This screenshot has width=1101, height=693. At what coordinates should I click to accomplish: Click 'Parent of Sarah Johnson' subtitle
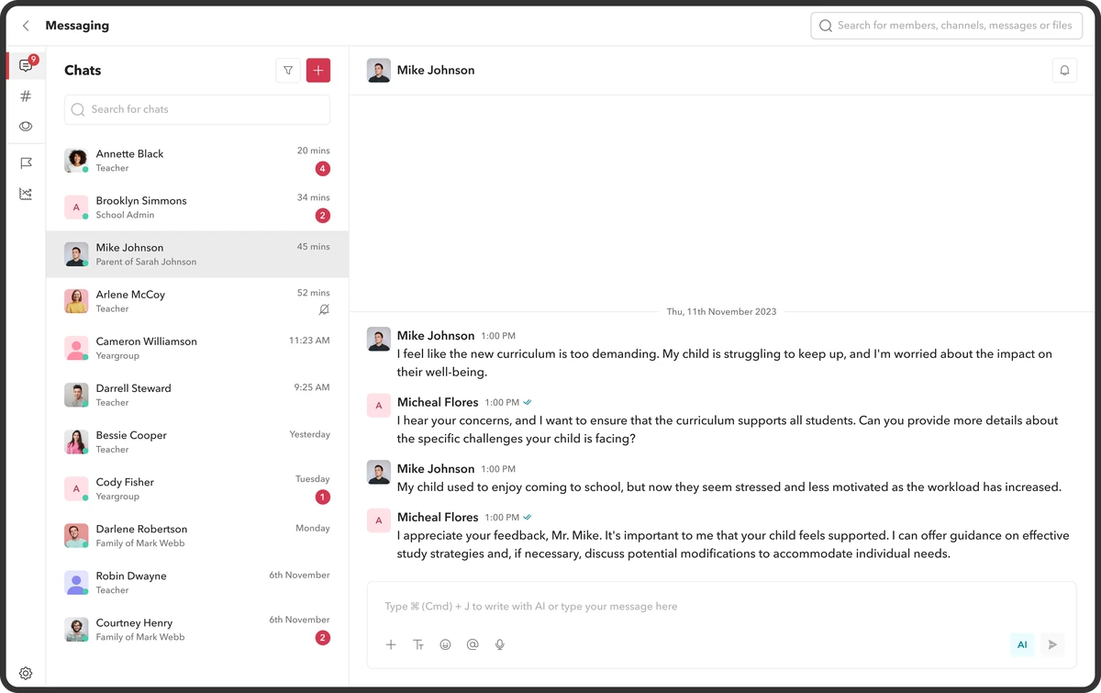pos(146,262)
